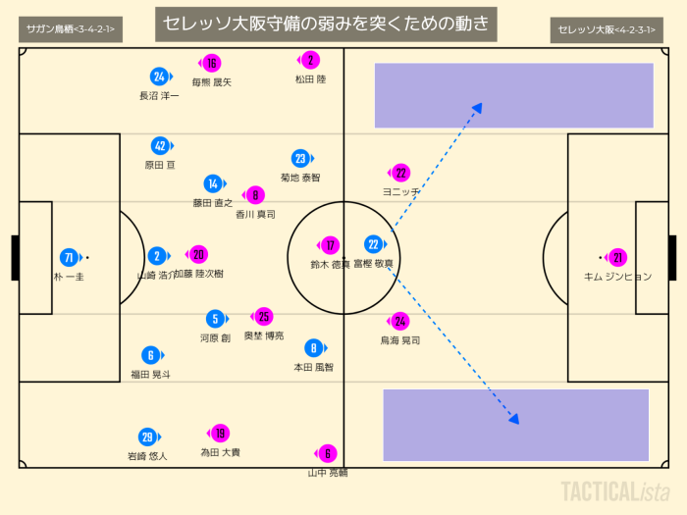
Task: Click blue player marker number 23
Action: tap(300, 158)
